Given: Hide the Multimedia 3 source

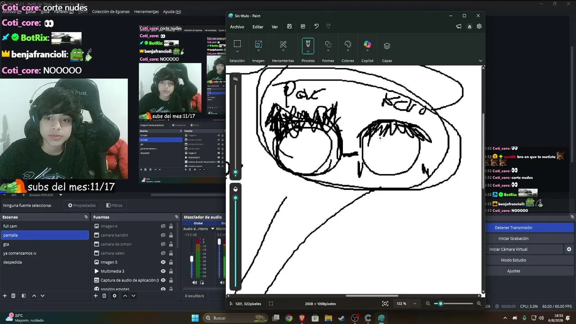Looking at the screenshot, I should pos(163,271).
